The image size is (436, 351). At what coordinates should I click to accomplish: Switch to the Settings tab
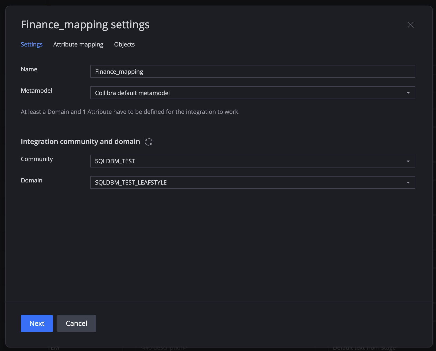point(32,44)
